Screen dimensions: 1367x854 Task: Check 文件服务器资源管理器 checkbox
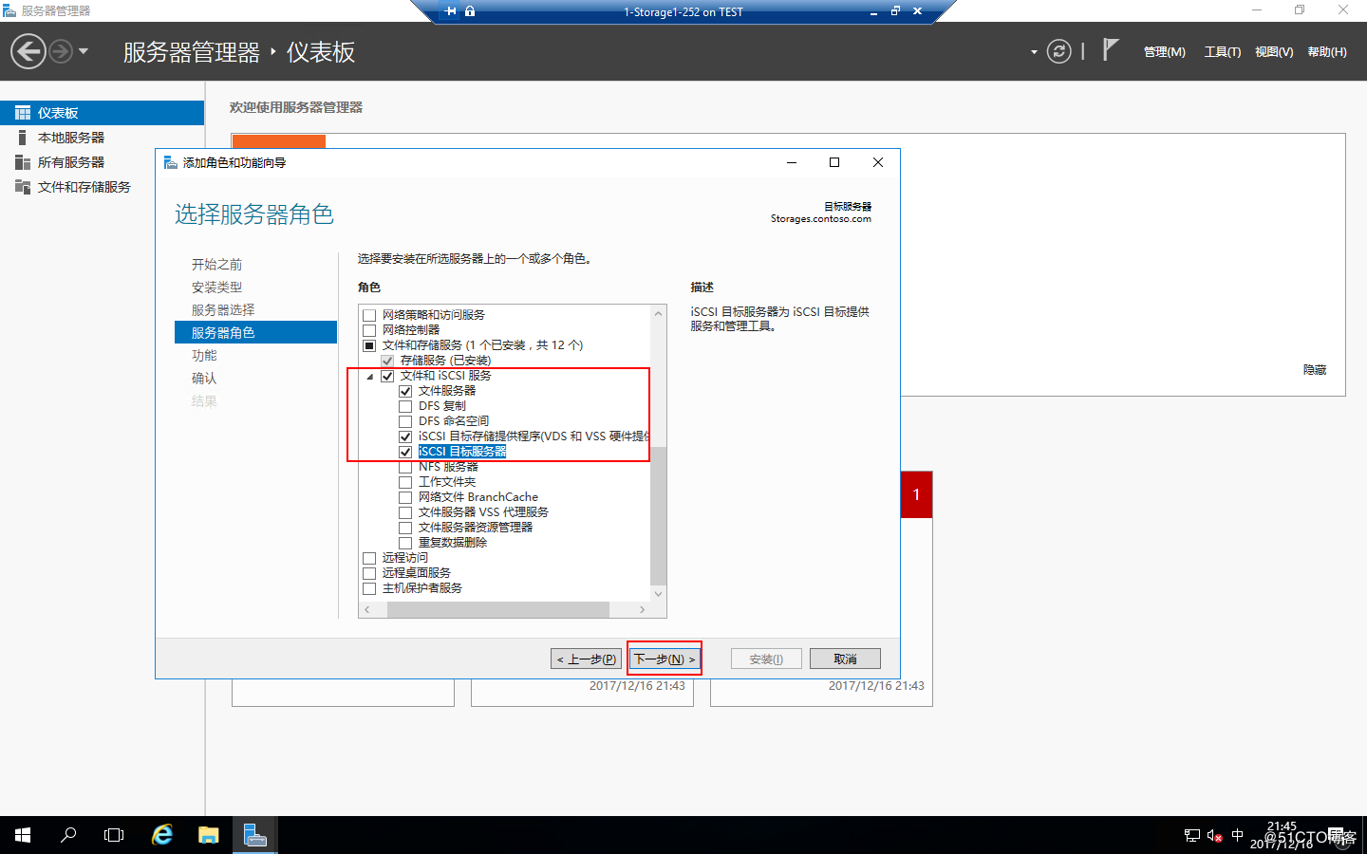tap(405, 528)
